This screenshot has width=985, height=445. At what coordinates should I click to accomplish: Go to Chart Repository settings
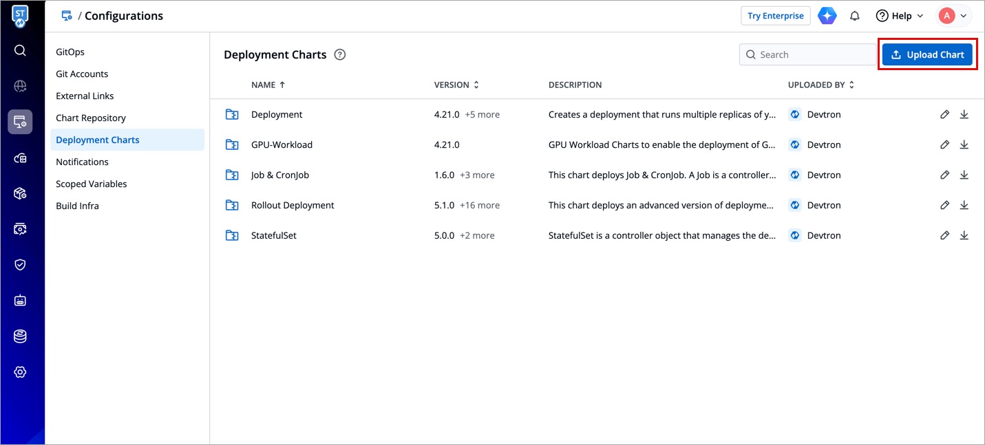[91, 118]
